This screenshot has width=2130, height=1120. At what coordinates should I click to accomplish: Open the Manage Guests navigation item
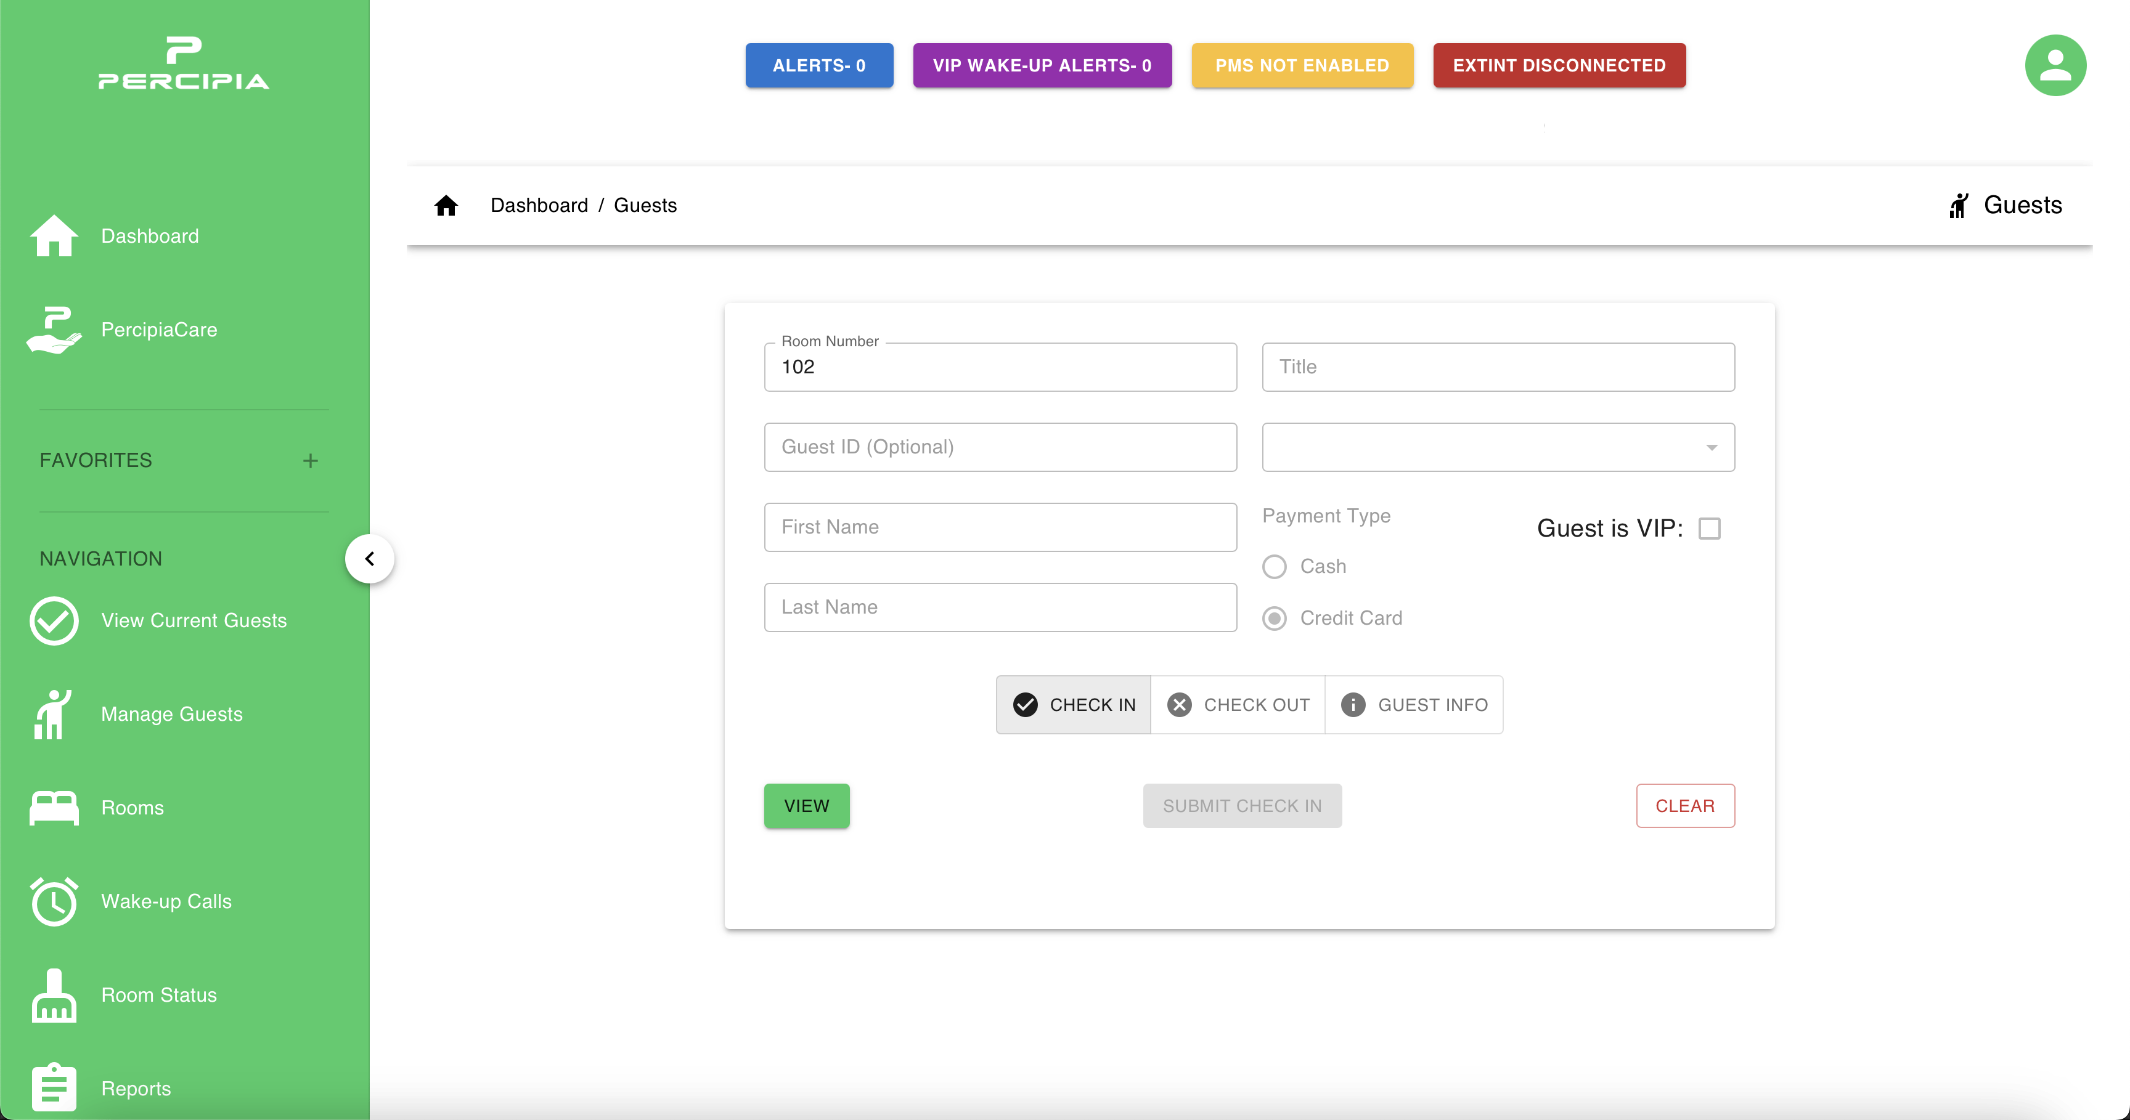tap(171, 714)
